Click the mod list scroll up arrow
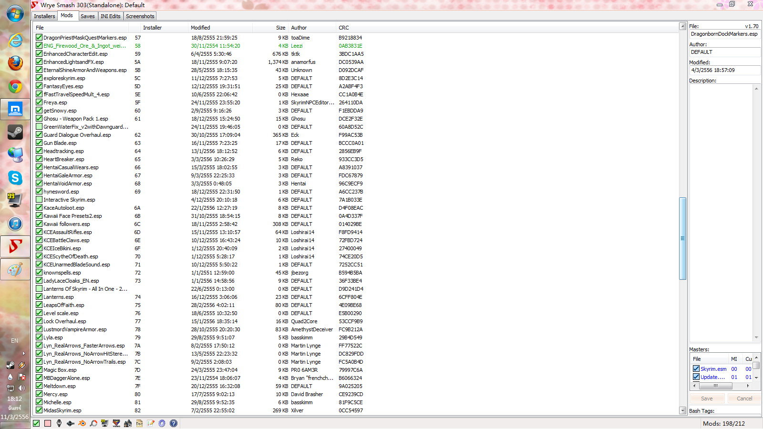The image size is (763, 429). tap(682, 26)
